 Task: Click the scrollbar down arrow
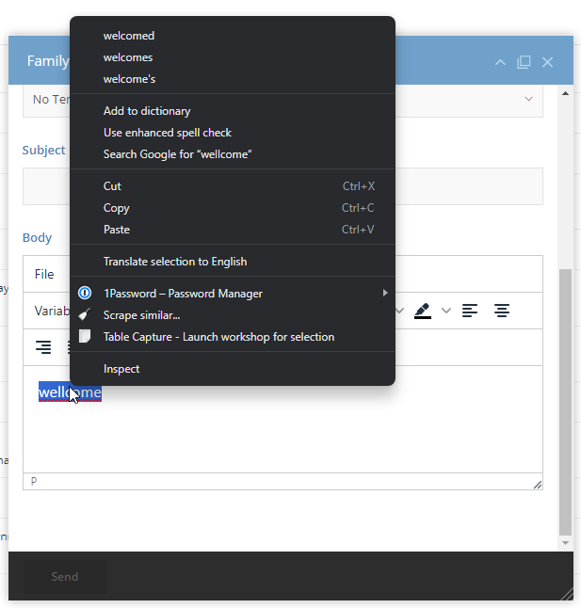tap(565, 543)
